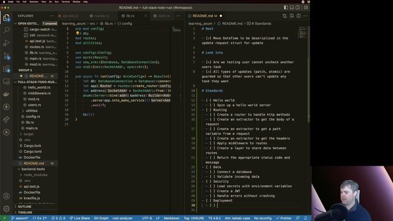Screen dimensions: 393x221
Task: Open the Docker view in activity bar
Action: [x=6, y=94]
